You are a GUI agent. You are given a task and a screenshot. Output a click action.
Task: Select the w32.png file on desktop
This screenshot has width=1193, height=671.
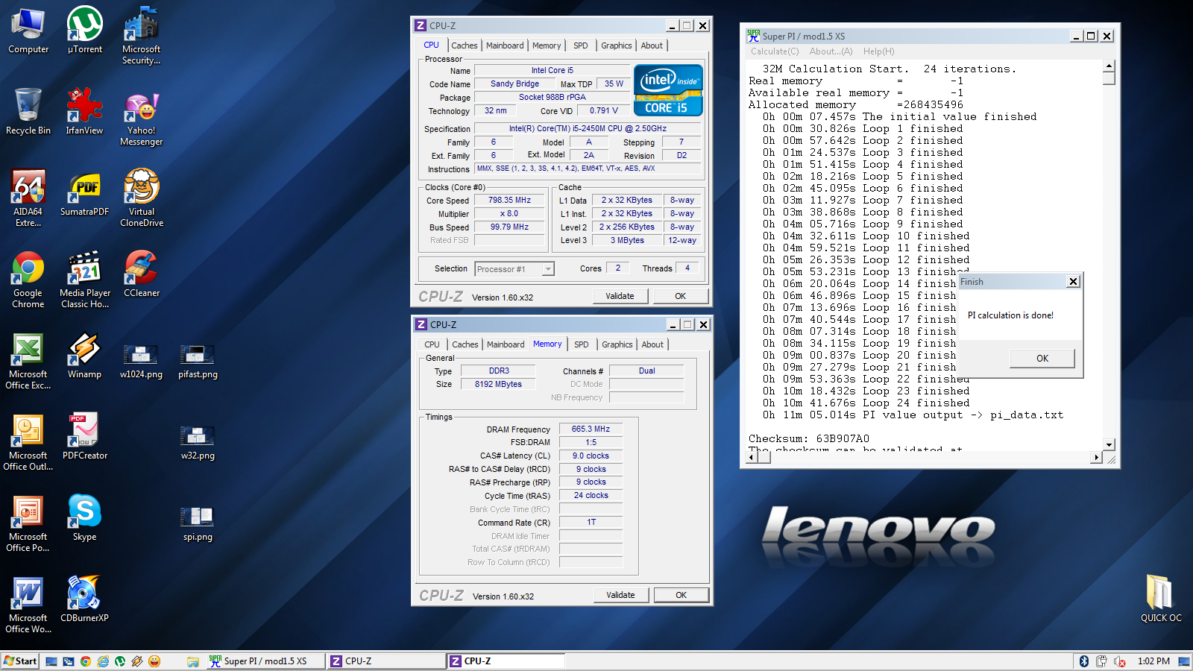198,443
